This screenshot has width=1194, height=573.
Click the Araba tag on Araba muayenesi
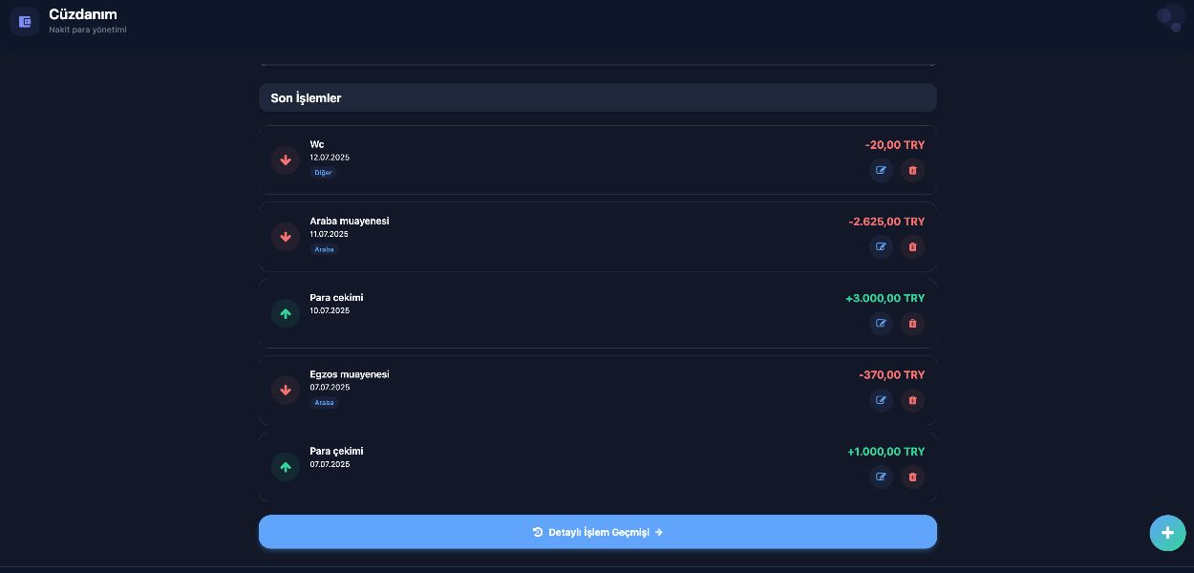(x=325, y=249)
